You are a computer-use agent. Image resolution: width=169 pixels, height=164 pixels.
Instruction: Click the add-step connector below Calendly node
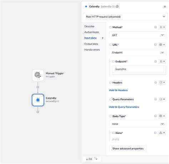[38, 112]
